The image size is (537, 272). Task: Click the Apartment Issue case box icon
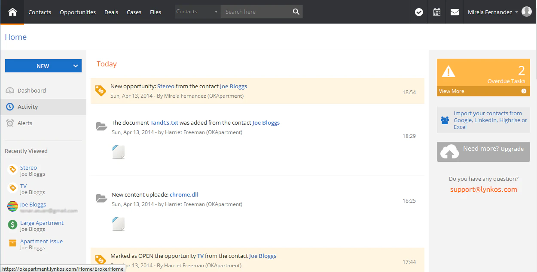pyautogui.click(x=12, y=243)
